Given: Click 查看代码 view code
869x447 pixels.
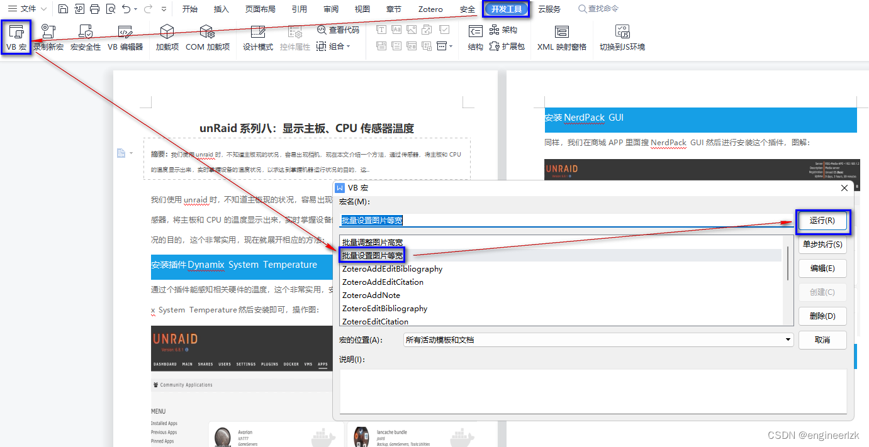Looking at the screenshot, I should [x=339, y=30].
